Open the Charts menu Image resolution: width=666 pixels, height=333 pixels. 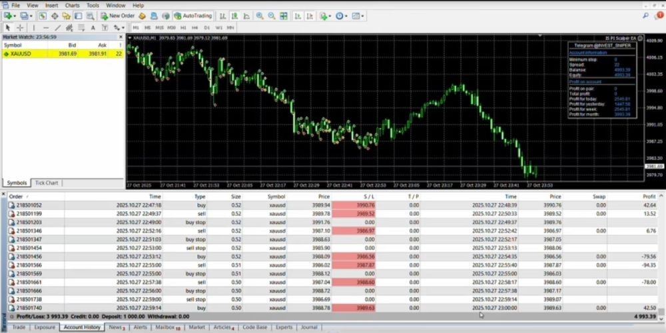click(72, 5)
